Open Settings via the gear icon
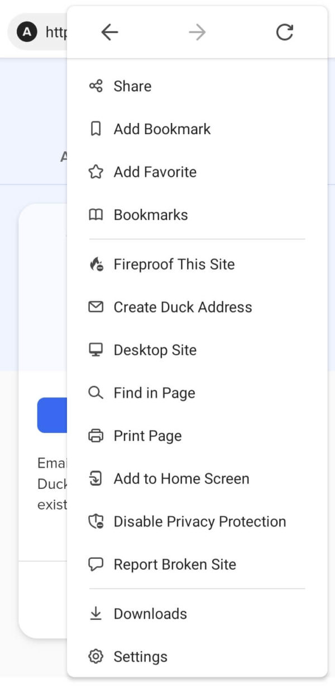This screenshot has height=687, width=335. pyautogui.click(x=96, y=656)
